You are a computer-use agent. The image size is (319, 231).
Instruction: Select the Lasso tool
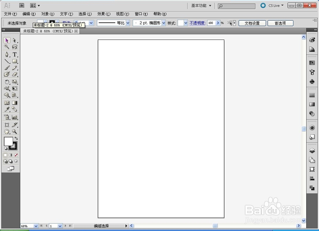click(x=14, y=47)
